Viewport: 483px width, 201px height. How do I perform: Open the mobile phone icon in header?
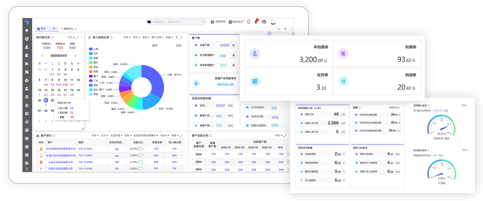coord(249,22)
